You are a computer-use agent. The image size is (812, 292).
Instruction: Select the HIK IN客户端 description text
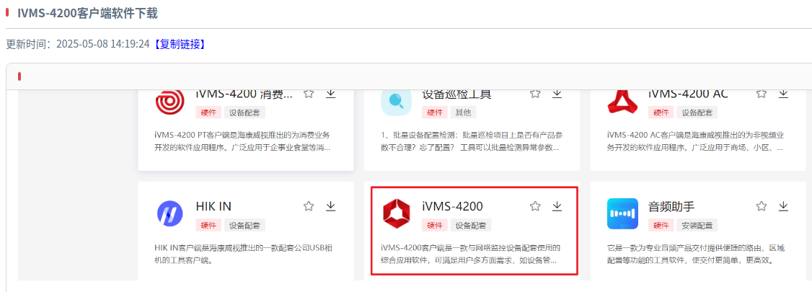coord(244,254)
